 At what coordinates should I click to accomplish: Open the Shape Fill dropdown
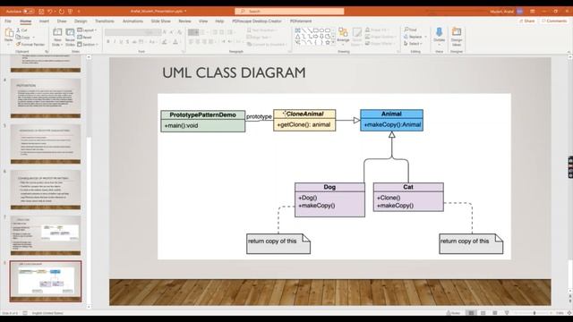coord(378,30)
